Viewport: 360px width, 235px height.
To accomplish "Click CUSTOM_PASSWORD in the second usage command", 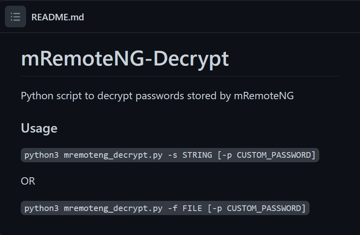I will coord(264,208).
